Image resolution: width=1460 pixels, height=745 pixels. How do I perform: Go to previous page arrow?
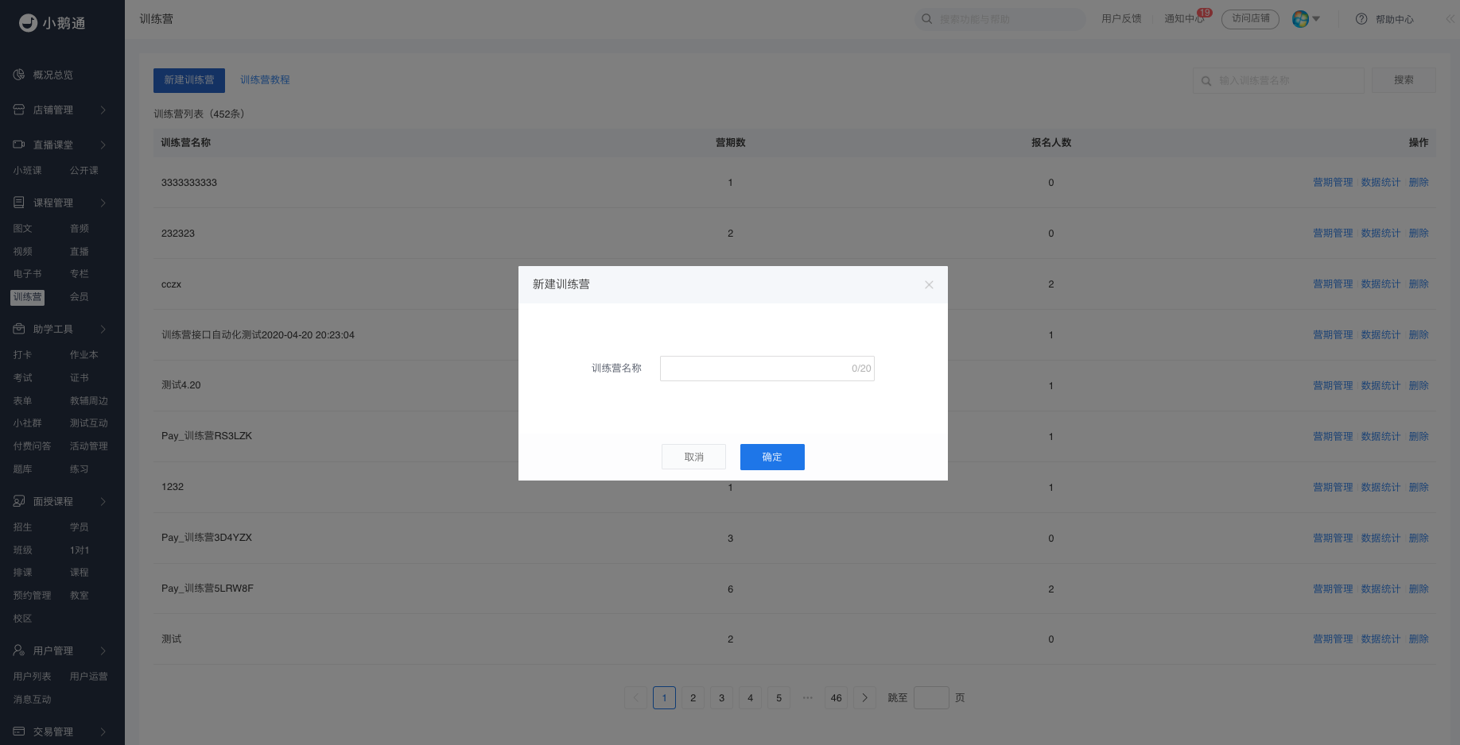pyautogui.click(x=636, y=697)
